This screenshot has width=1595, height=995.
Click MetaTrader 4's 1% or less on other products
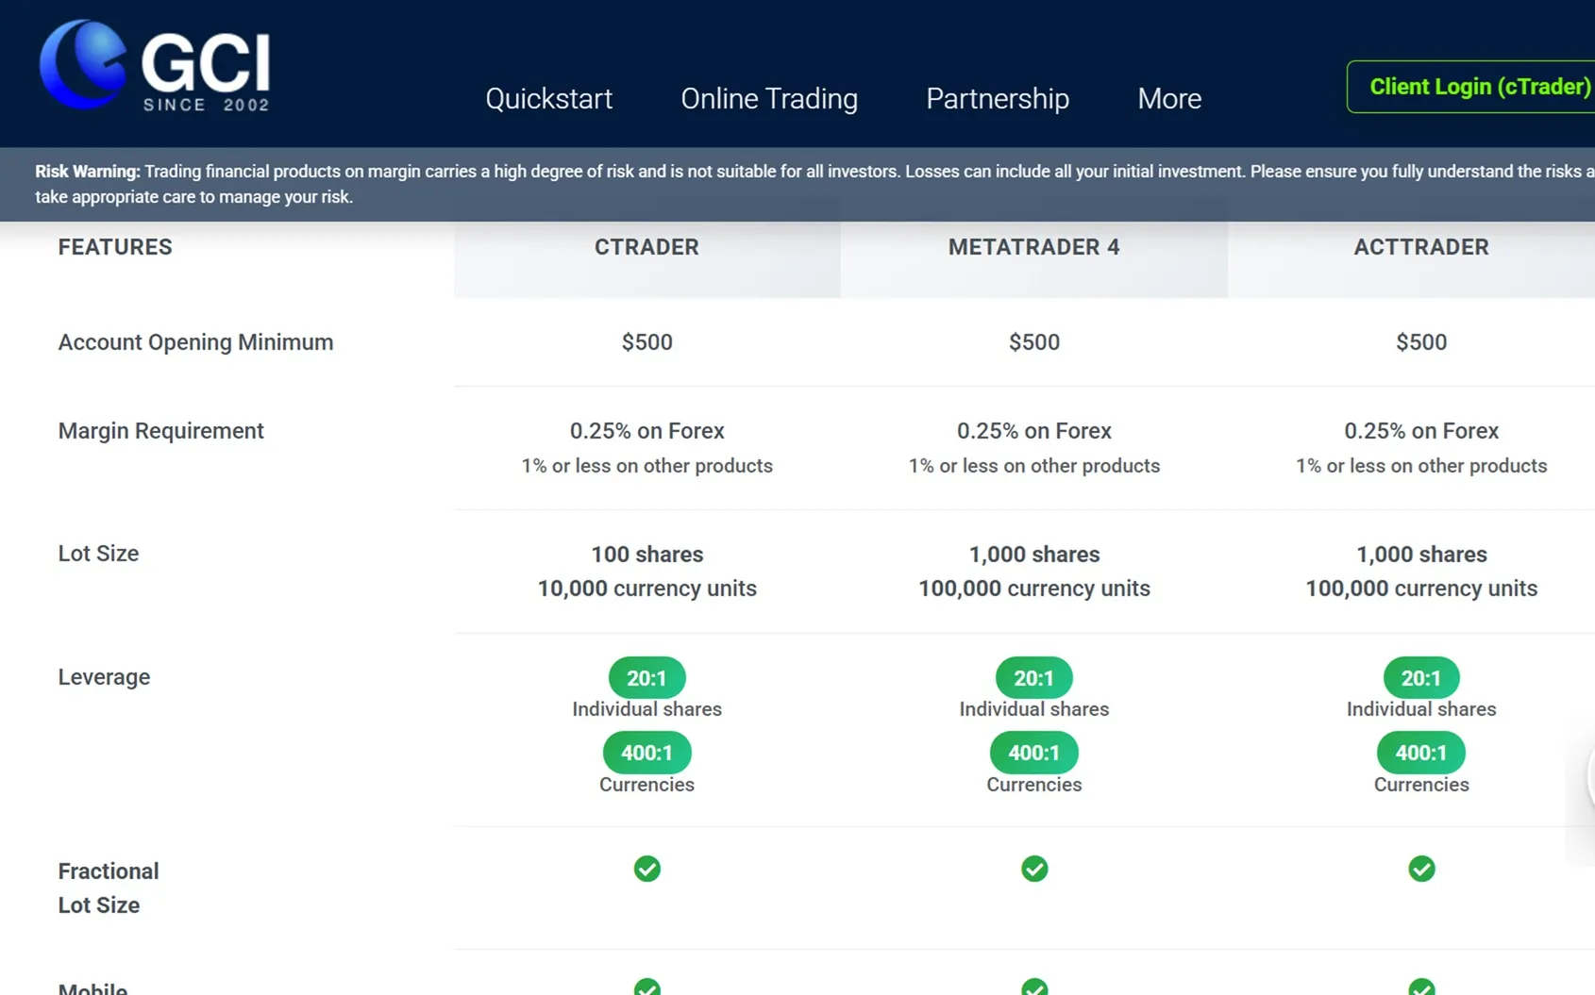1034,466
